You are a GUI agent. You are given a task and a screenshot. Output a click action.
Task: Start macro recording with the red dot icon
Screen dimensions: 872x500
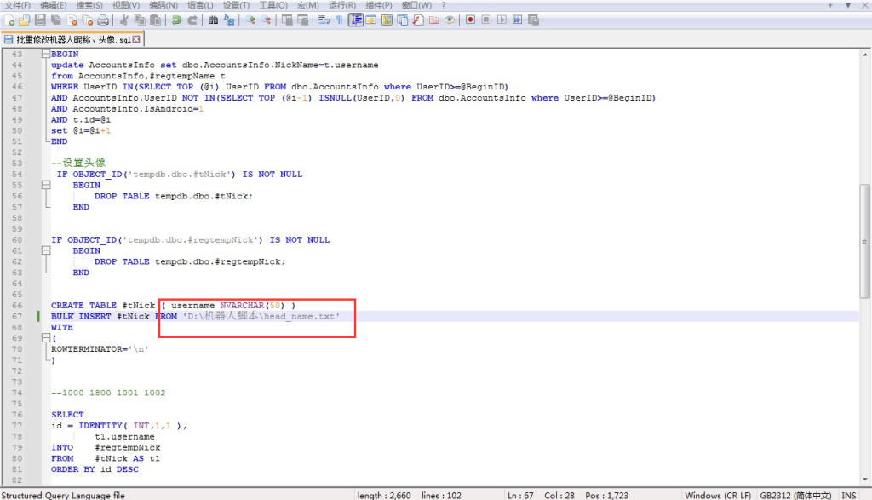(x=470, y=20)
